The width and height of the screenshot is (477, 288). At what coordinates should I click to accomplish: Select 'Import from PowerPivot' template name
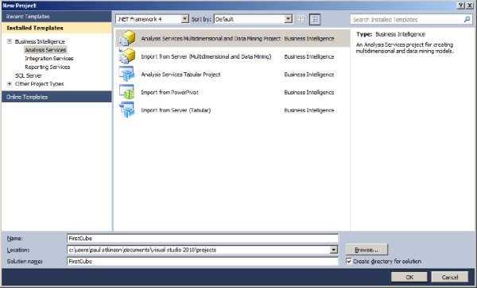point(170,92)
